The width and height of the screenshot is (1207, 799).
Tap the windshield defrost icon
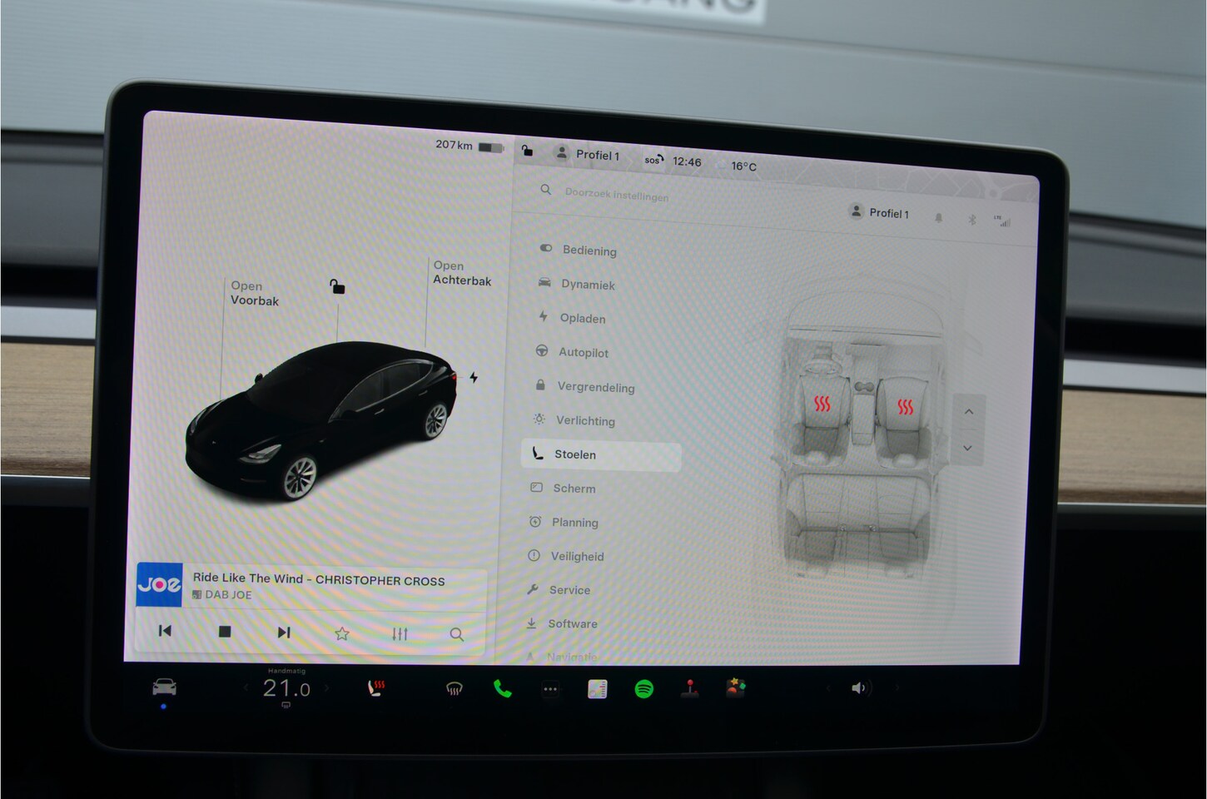(454, 688)
